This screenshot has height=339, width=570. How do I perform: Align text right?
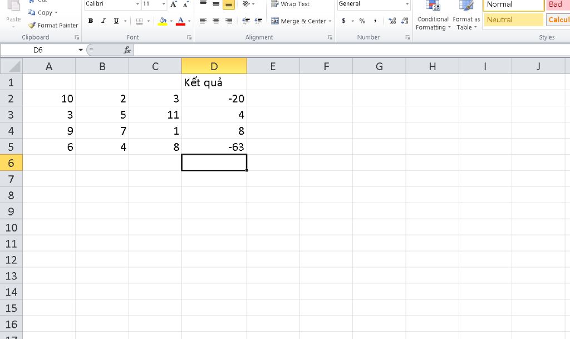pyautogui.click(x=229, y=21)
